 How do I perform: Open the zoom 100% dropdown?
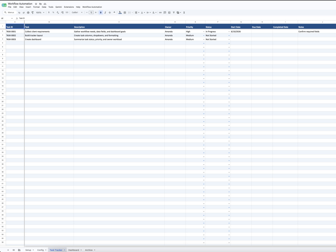tap(40, 13)
